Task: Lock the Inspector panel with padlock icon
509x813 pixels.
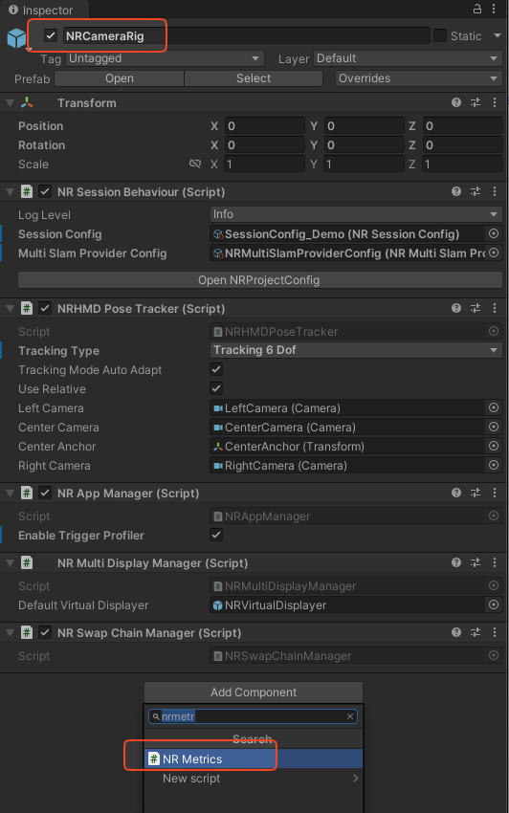Action: click(x=476, y=9)
